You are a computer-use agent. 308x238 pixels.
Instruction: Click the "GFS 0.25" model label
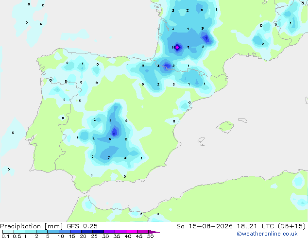point(82,226)
